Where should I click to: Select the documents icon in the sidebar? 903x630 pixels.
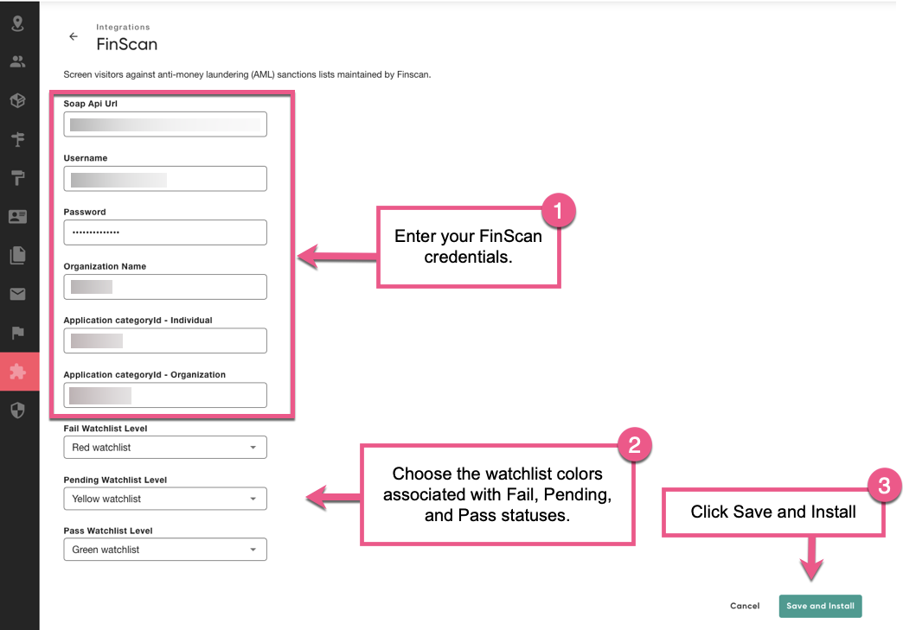click(x=18, y=255)
